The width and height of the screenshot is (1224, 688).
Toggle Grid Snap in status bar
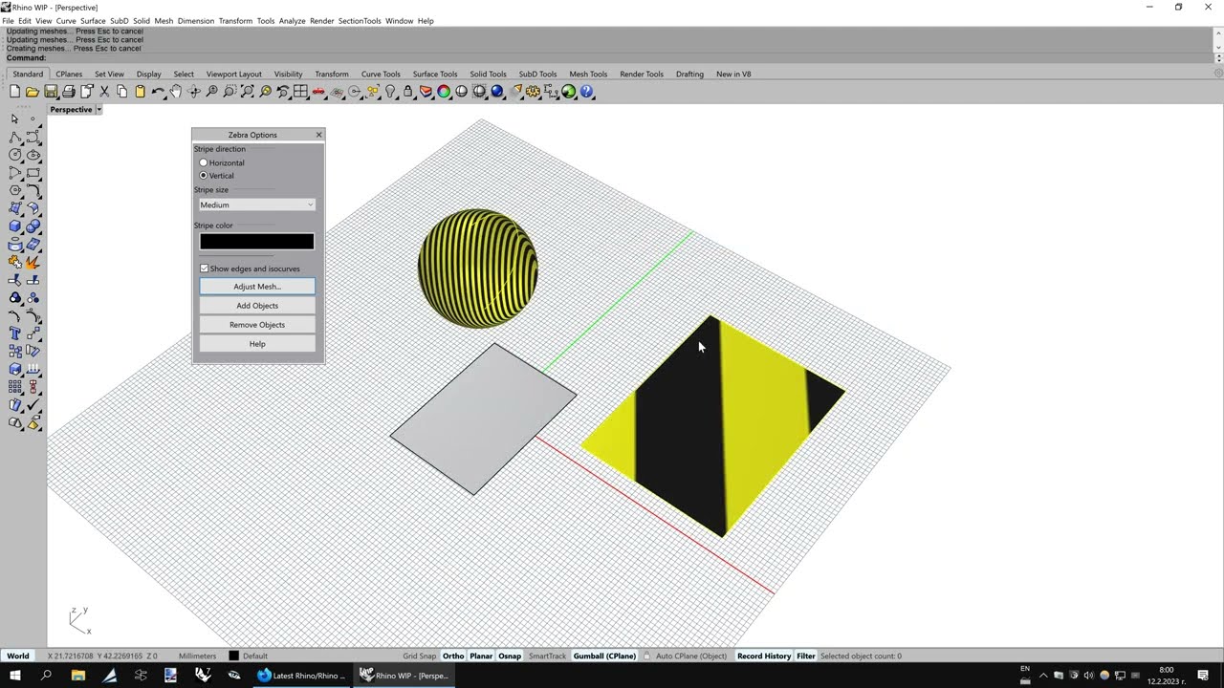click(x=419, y=656)
